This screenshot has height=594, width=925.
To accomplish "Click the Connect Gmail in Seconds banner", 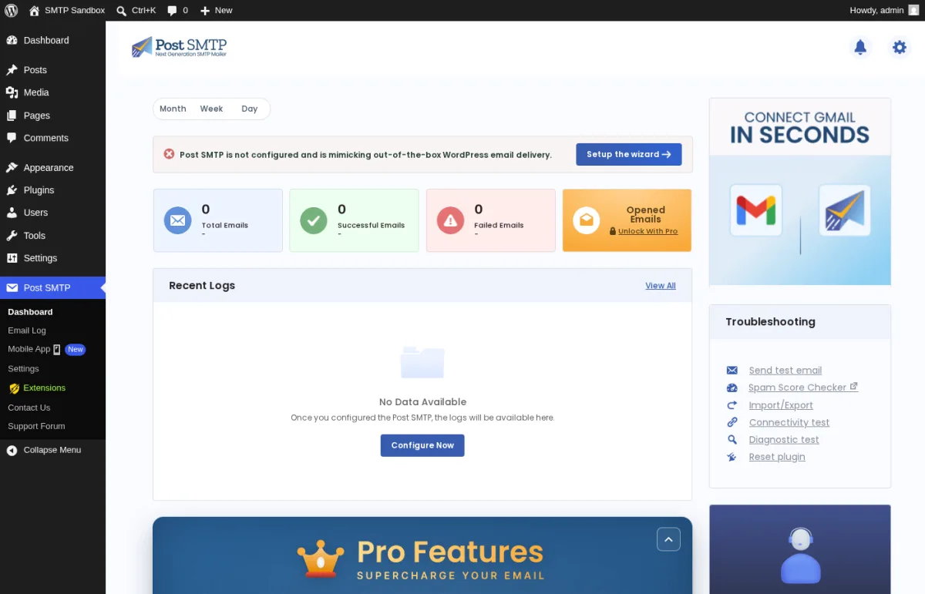I will pos(800,192).
